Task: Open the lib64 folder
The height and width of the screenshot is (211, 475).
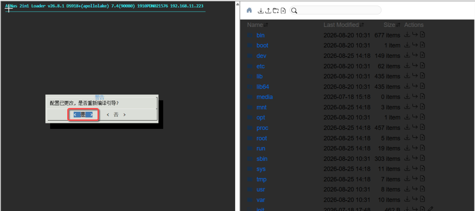Action: coord(263,87)
